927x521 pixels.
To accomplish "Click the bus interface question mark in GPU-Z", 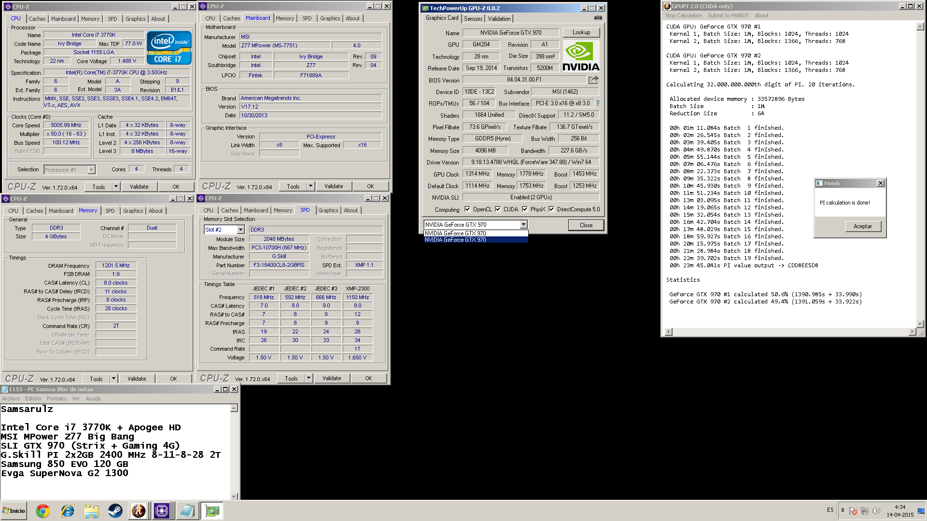I will tap(598, 103).
